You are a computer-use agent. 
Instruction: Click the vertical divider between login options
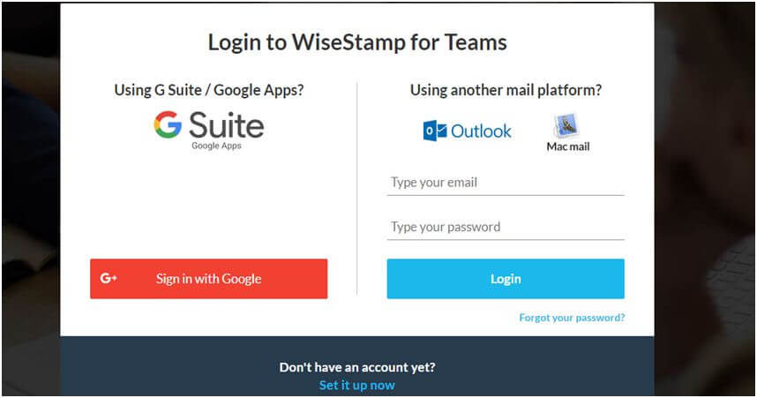coord(356,188)
